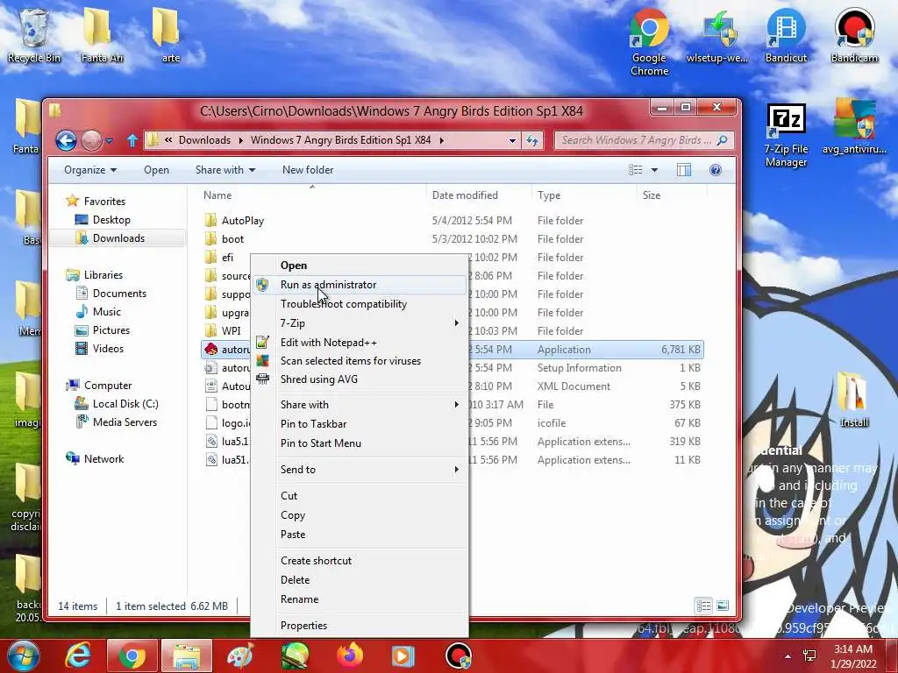The width and height of the screenshot is (898, 673).
Task: Refresh the folder with the refresh button
Action: (x=532, y=140)
